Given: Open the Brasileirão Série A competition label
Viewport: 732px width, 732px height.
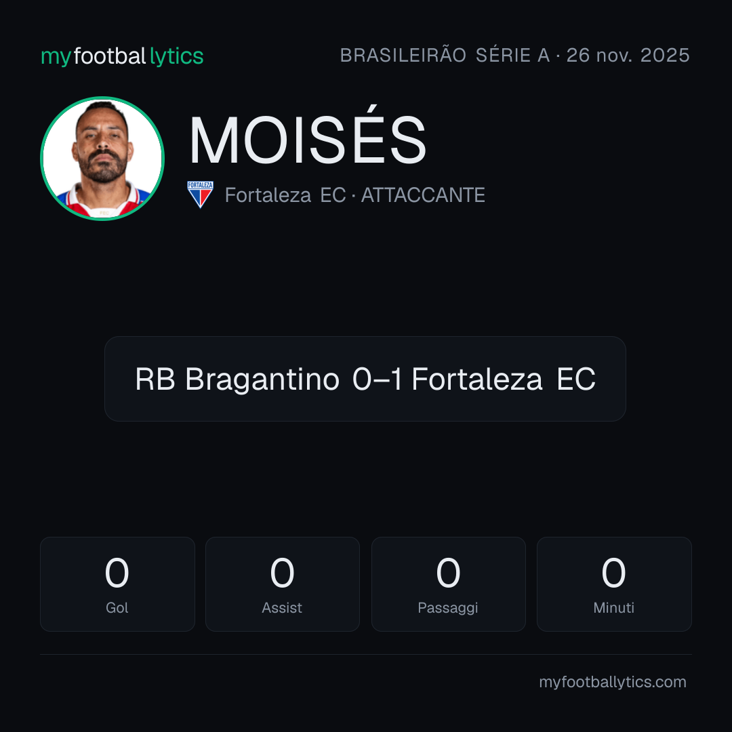Looking at the screenshot, I should (445, 55).
